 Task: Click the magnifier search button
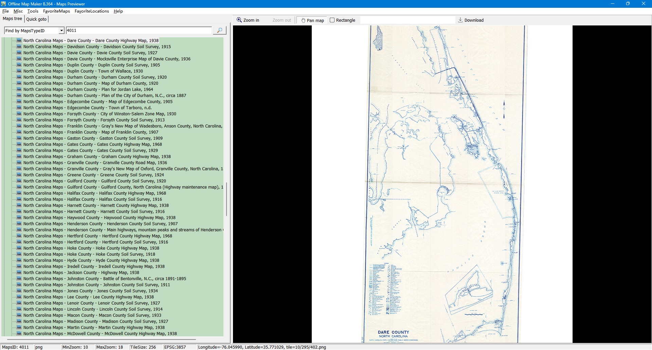click(219, 31)
